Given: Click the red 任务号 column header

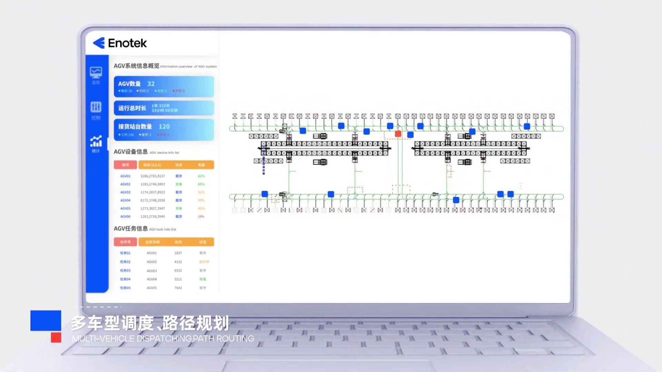Looking at the screenshot, I should click(126, 242).
